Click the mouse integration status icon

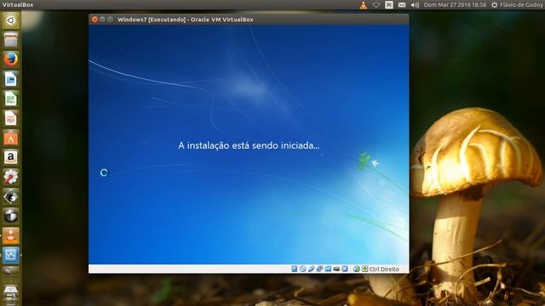click(x=356, y=269)
